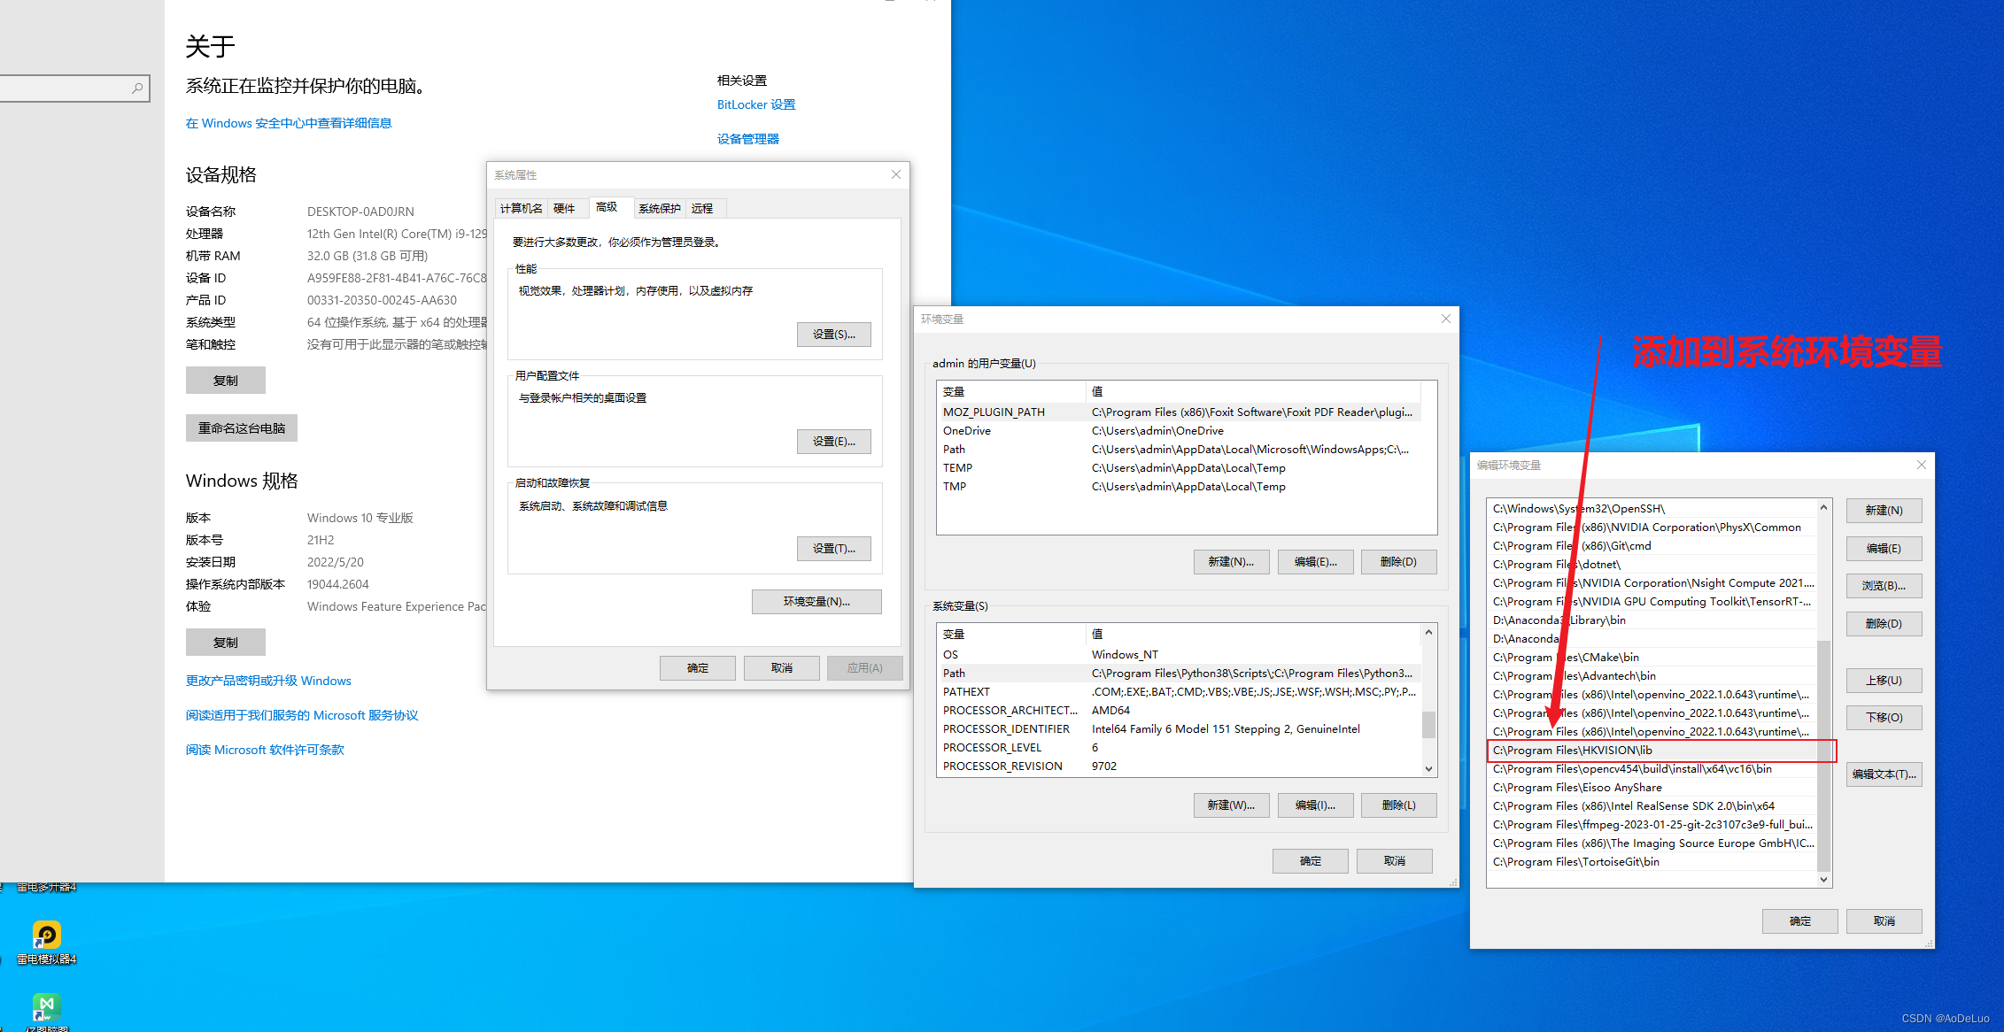Image resolution: width=2004 pixels, height=1032 pixels.
Task: Click 取消 in 环境变量 dialog
Action: click(x=1395, y=861)
